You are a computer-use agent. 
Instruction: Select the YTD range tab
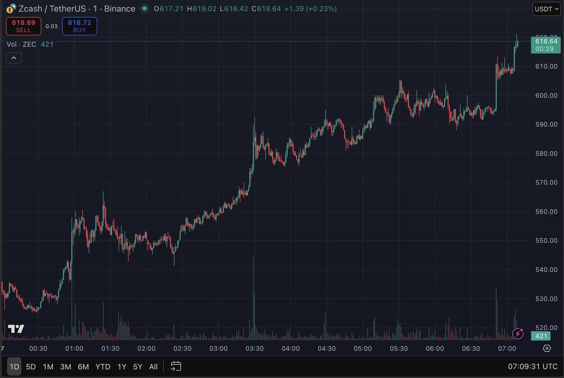[102, 366]
